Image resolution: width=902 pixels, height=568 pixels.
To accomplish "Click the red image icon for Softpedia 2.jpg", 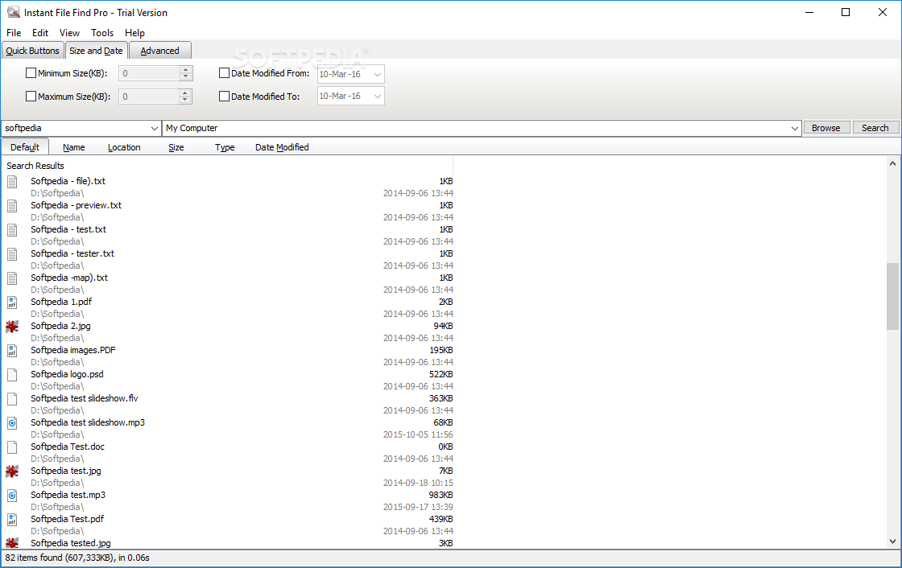I will 12,327.
